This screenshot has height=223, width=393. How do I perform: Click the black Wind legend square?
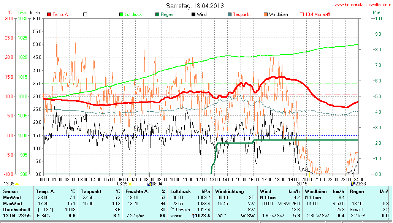click(193, 14)
